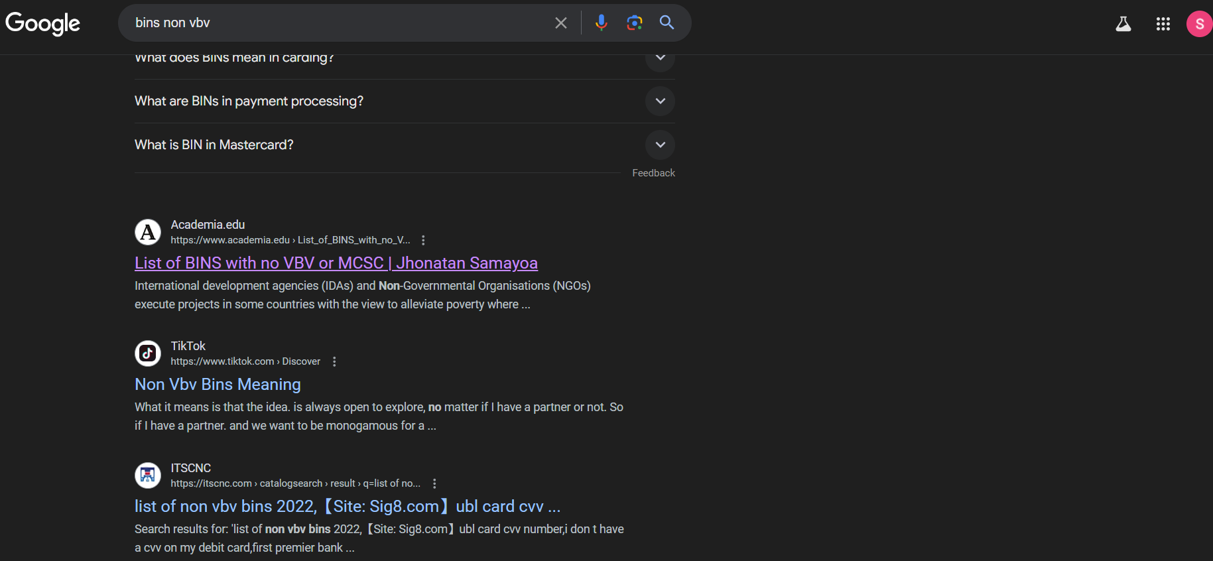Start a voice search with the microphone
This screenshot has height=561, width=1213.
(601, 23)
